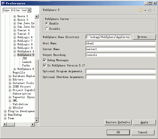Click the tree scroll down arrow
Screen dimensions: 158x139
tap(37, 120)
